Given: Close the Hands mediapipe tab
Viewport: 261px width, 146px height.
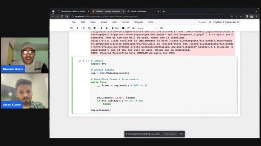Looking at the screenshot, I should coord(158,11).
